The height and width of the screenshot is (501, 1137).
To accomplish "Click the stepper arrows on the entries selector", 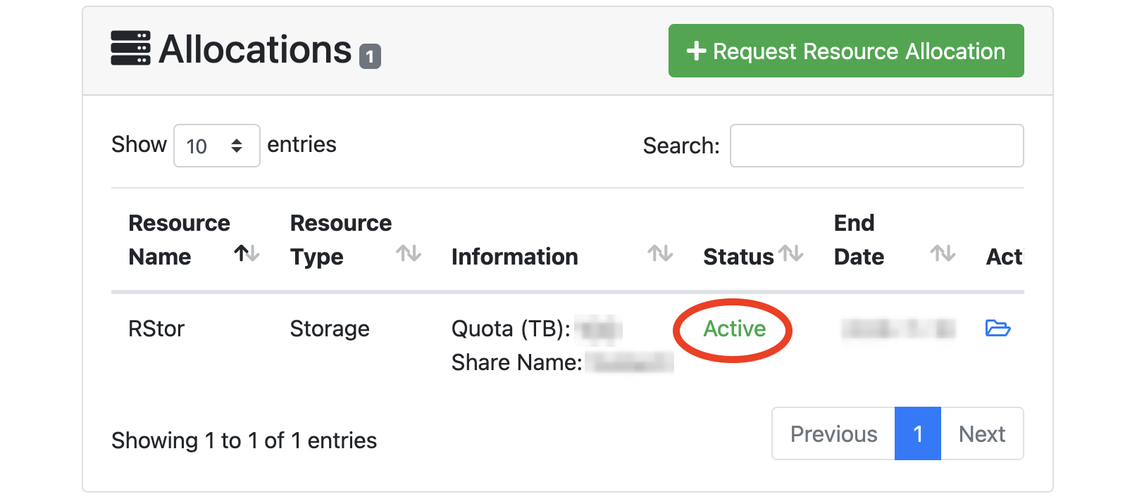I will coord(236,146).
